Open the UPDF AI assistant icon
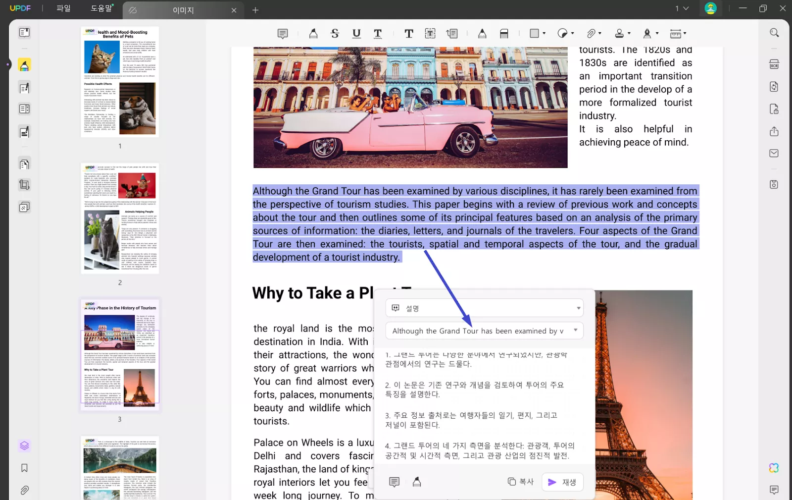The height and width of the screenshot is (500, 792). 774,468
